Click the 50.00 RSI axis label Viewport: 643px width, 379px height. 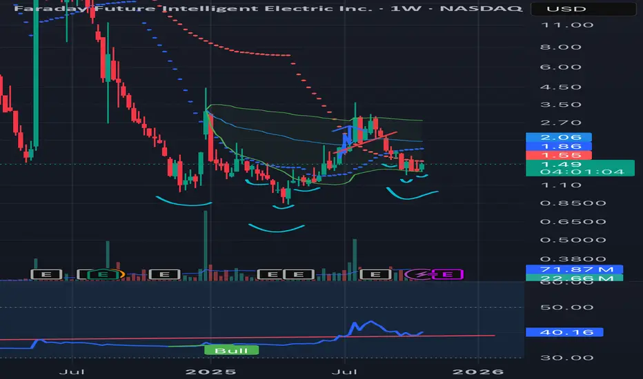566,307
